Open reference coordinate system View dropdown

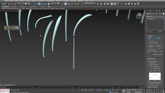[x=54, y=3]
